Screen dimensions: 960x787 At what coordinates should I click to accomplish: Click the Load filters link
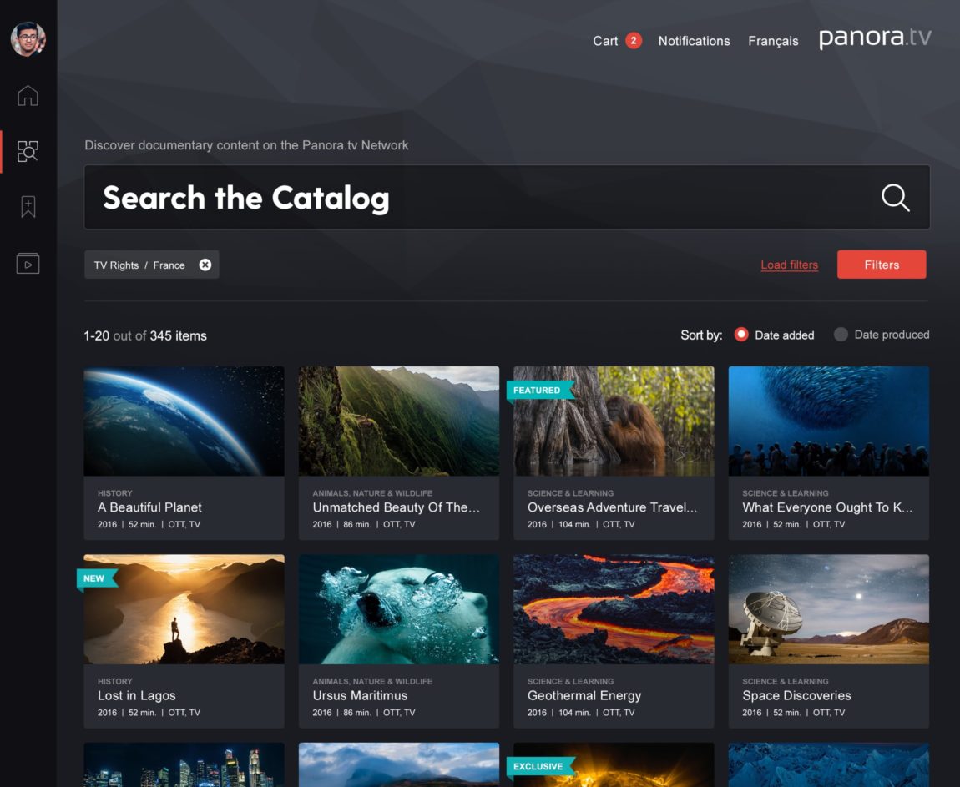789,265
